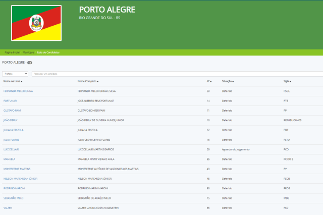Open João Derly candidate link

click(x=10, y=120)
